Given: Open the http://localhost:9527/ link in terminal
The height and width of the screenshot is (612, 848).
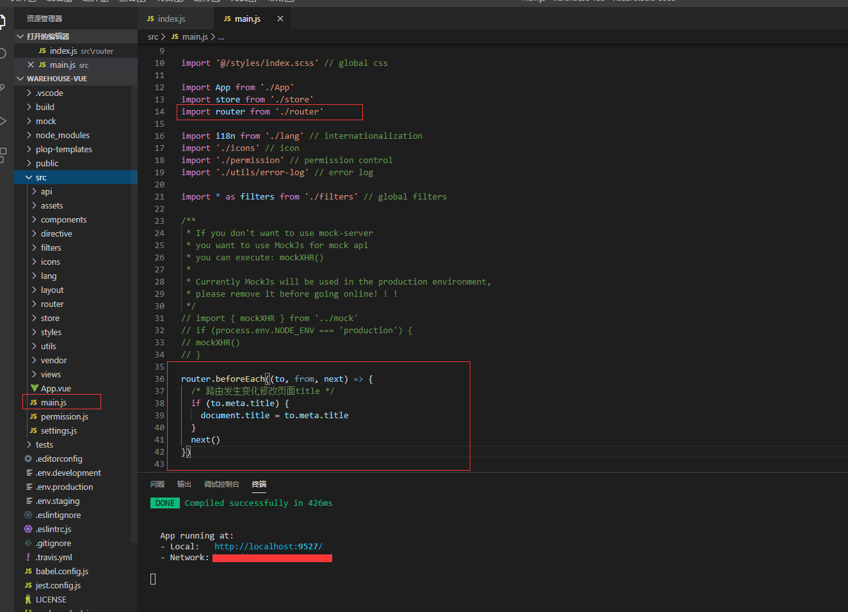Looking at the screenshot, I should (268, 546).
